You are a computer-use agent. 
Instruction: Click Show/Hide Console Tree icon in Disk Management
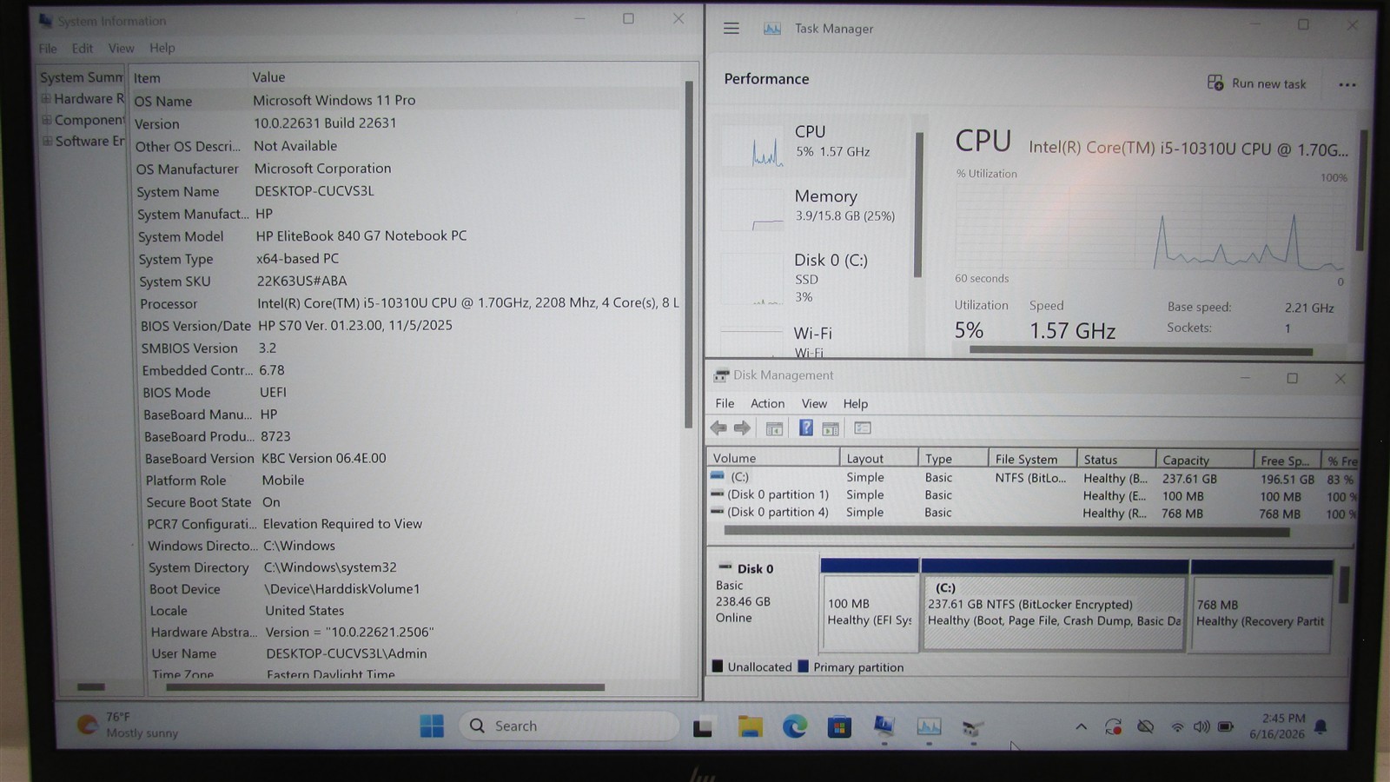click(x=774, y=428)
